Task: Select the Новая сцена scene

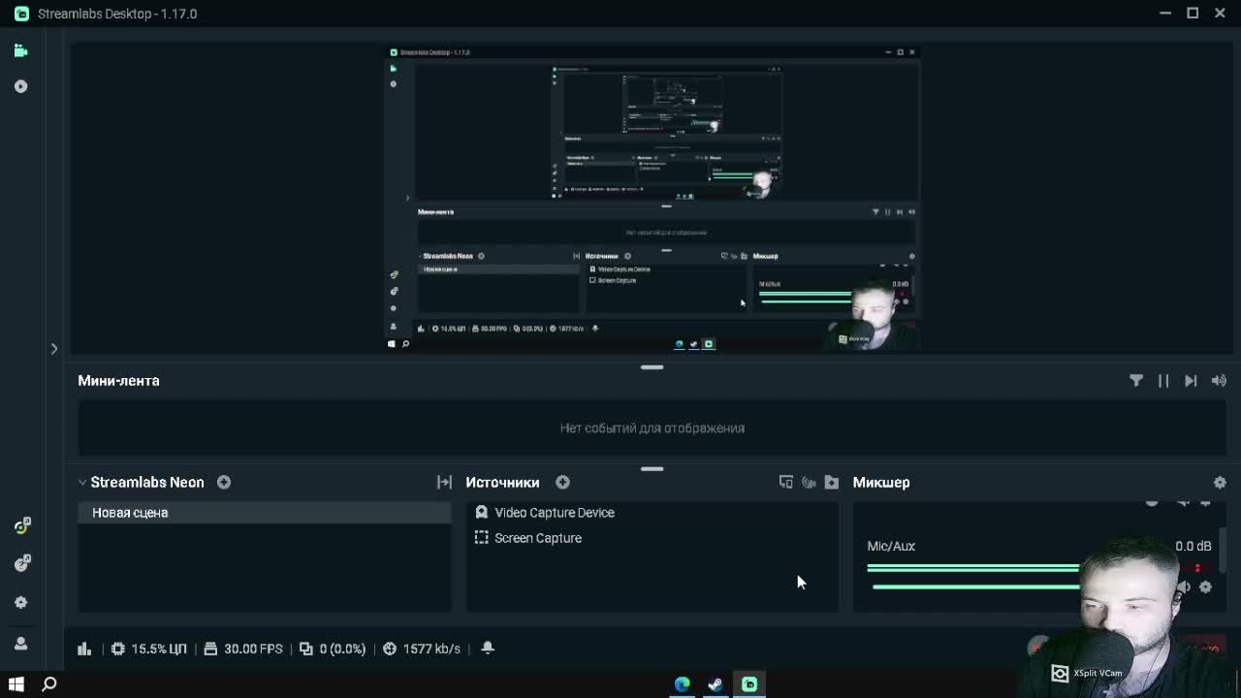Action: pos(265,513)
